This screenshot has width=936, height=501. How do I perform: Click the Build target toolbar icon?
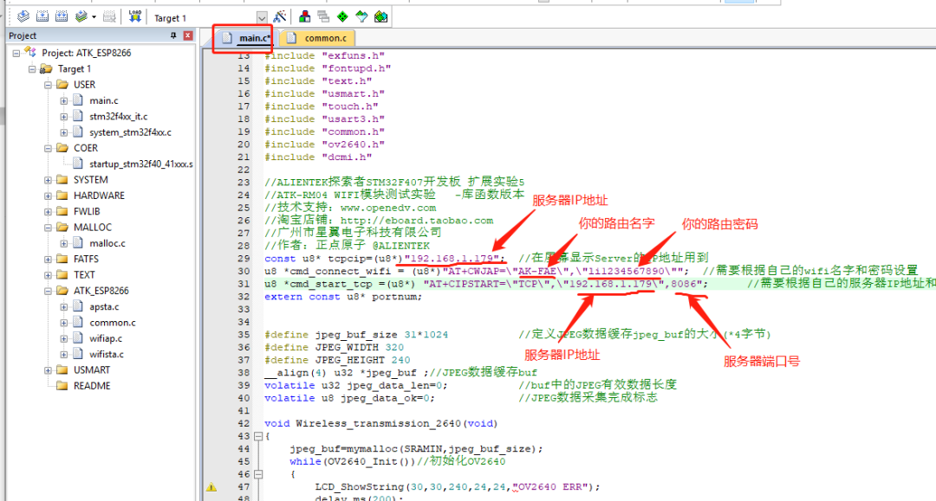pyautogui.click(x=42, y=17)
